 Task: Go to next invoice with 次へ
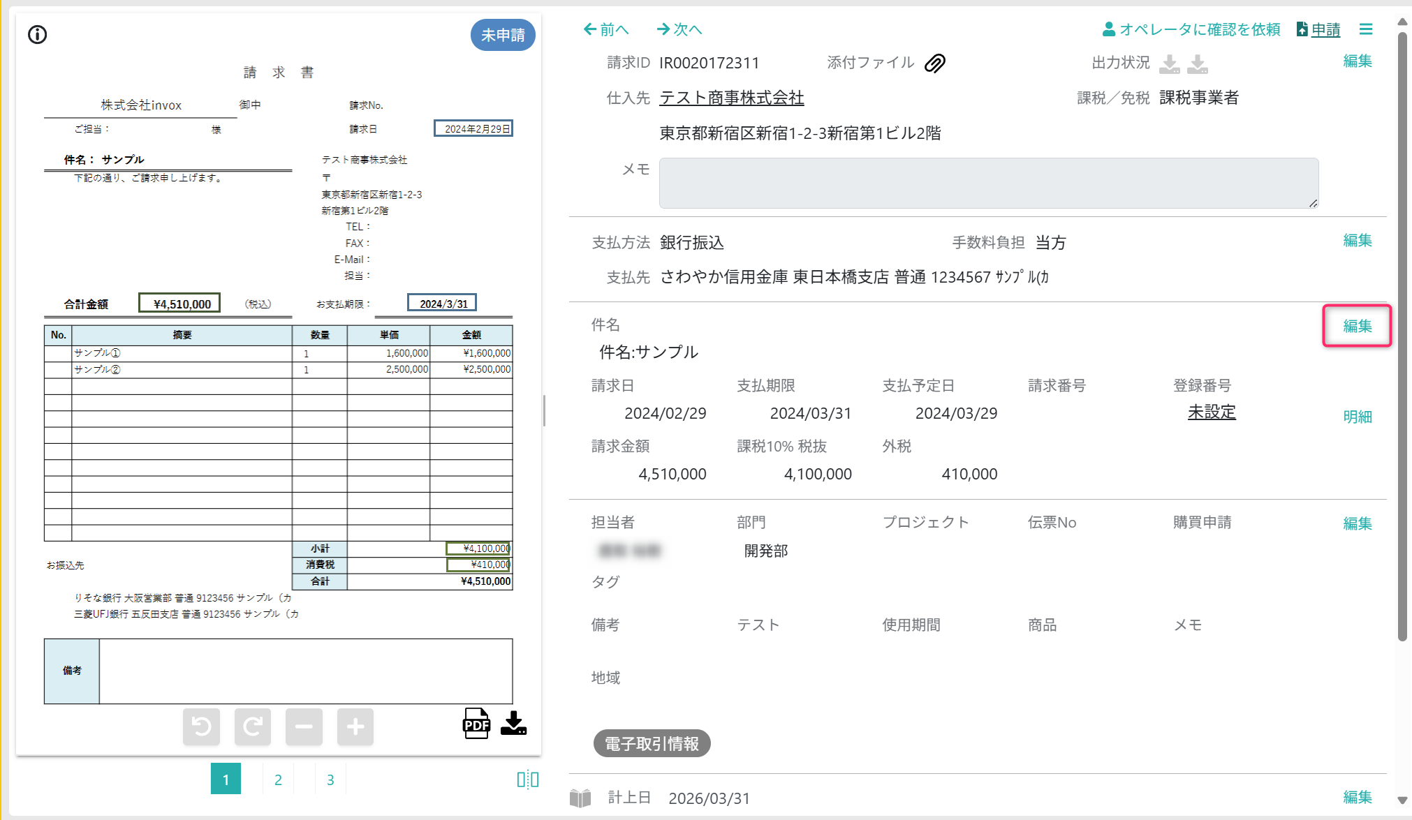click(679, 29)
